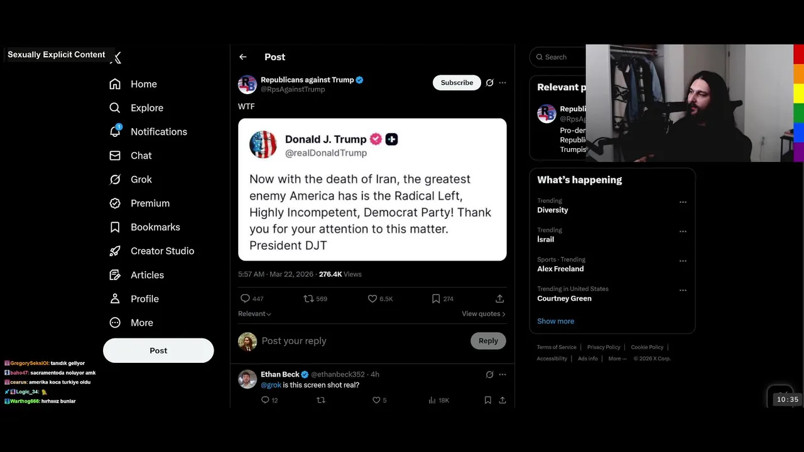The width and height of the screenshot is (804, 452).
Task: Repost the Republicans against Trump post
Action: click(308, 299)
